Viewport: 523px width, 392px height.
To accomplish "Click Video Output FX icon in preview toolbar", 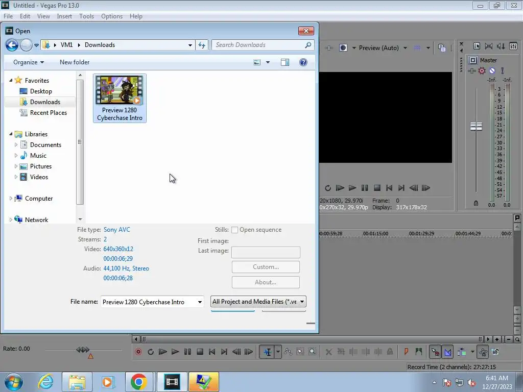I will 328,47.
